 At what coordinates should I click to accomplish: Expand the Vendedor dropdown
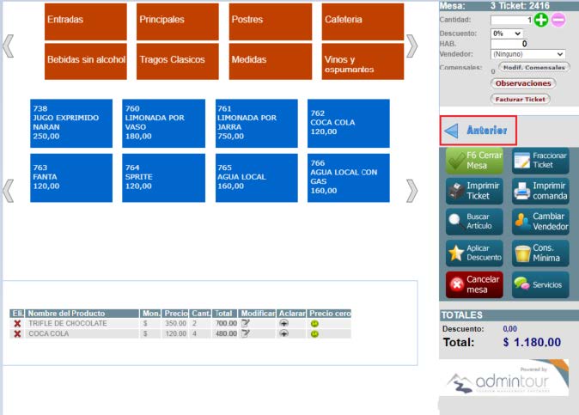(526, 54)
